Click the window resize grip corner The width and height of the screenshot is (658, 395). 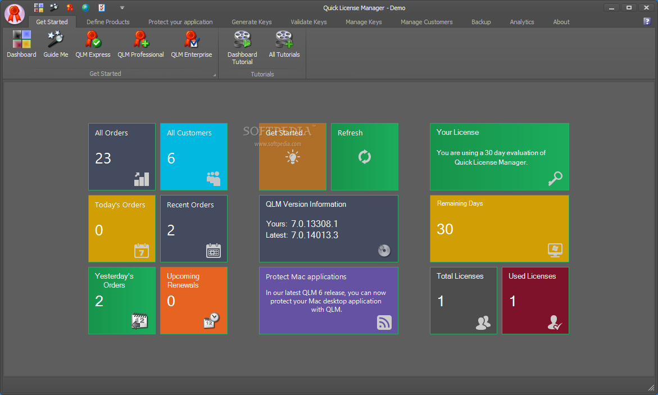(651, 388)
